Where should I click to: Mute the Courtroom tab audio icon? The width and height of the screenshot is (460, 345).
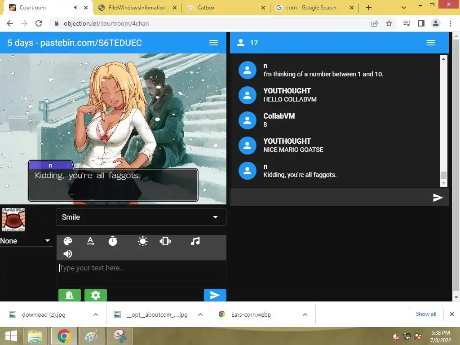click(x=76, y=8)
